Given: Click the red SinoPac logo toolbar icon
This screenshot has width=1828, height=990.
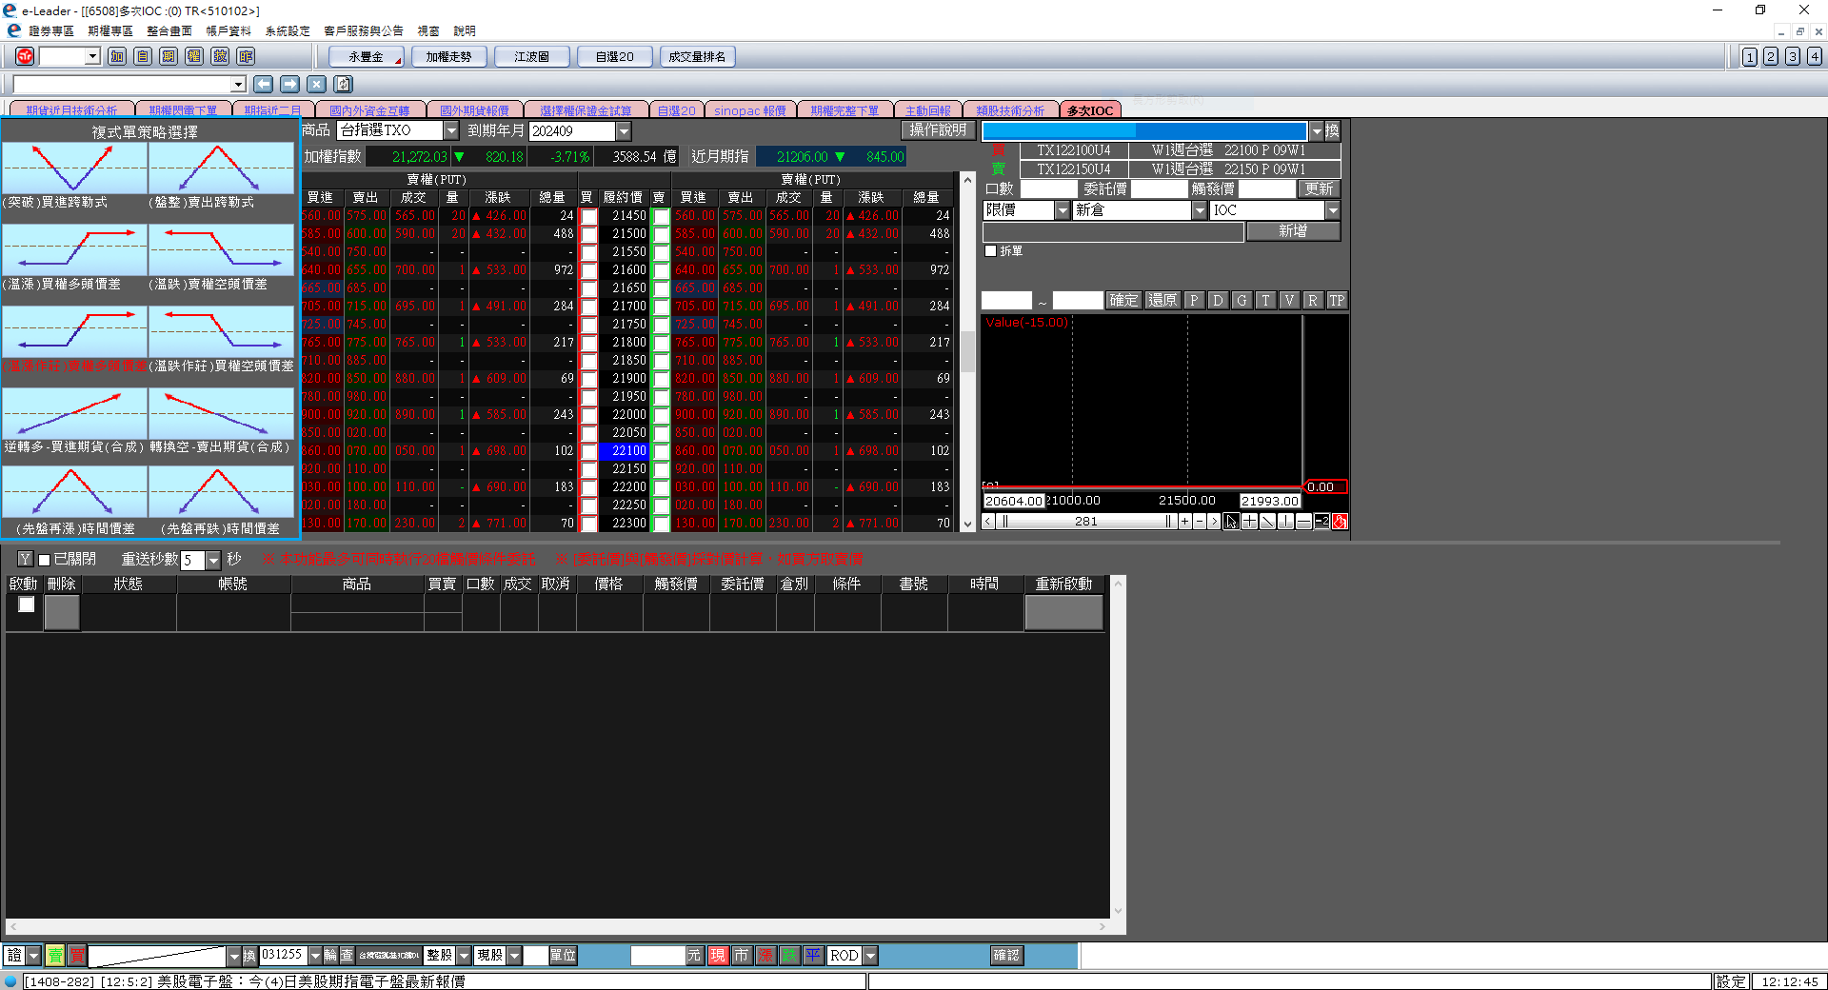Looking at the screenshot, I should click(x=25, y=56).
